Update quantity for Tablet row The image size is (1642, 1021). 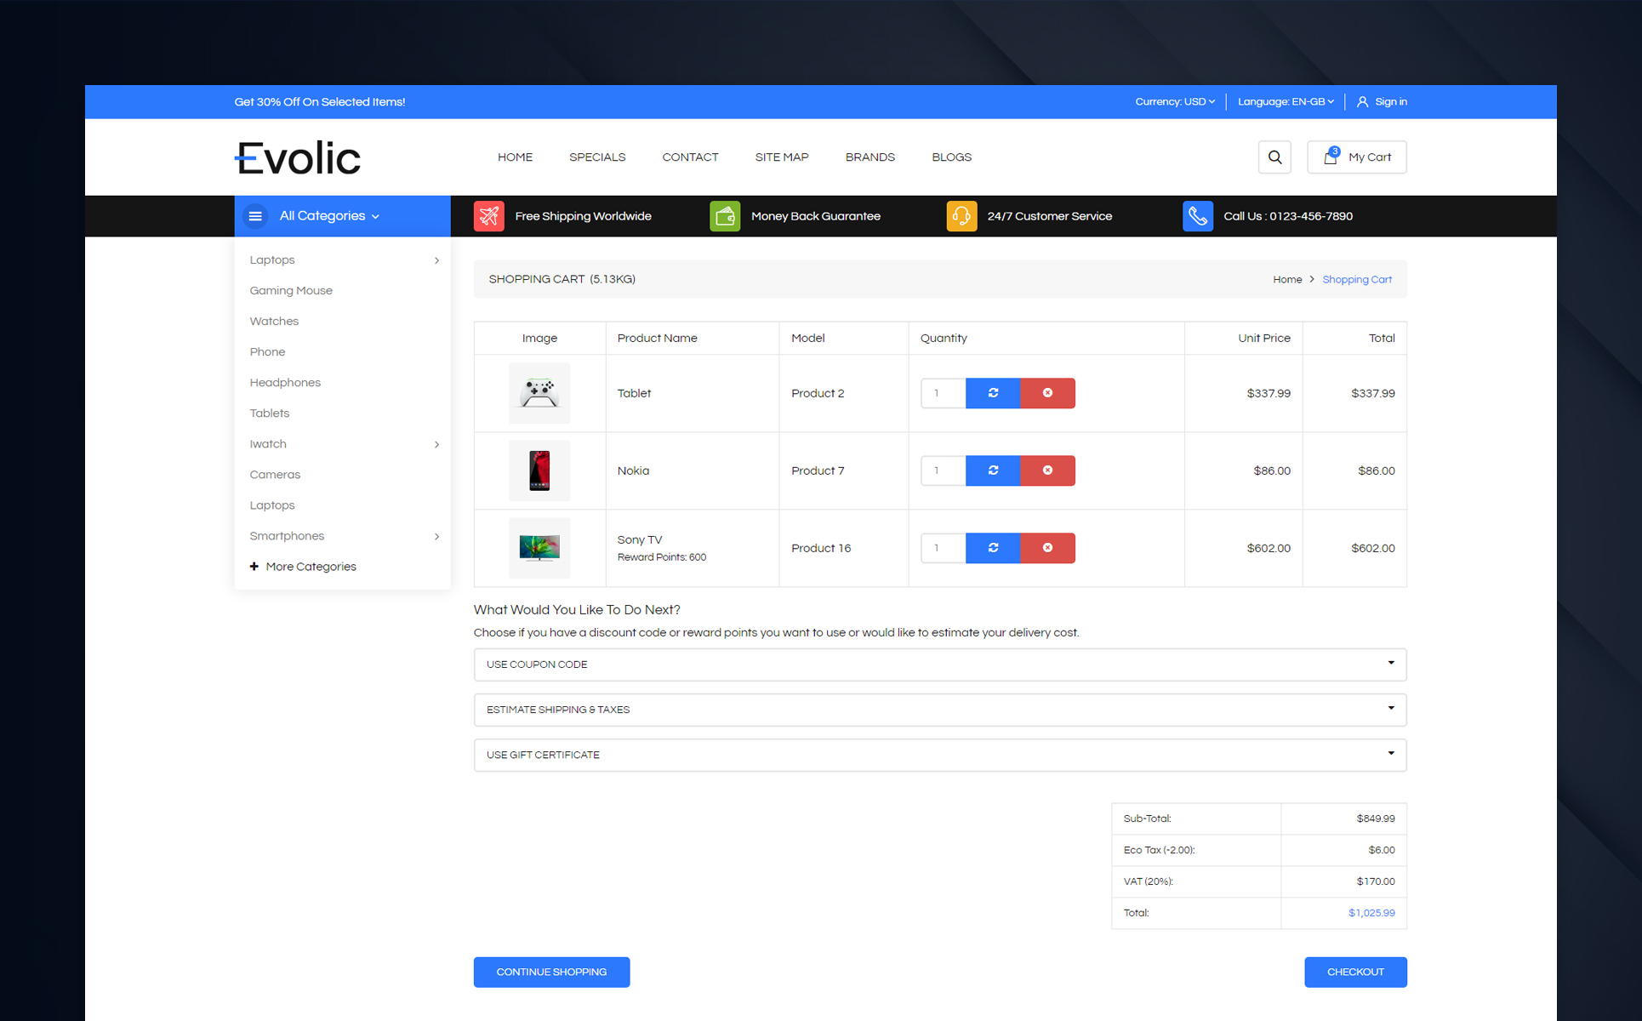(993, 393)
